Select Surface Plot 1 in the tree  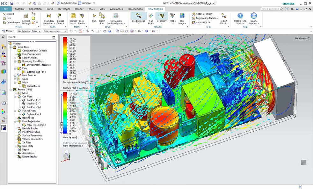(33, 114)
